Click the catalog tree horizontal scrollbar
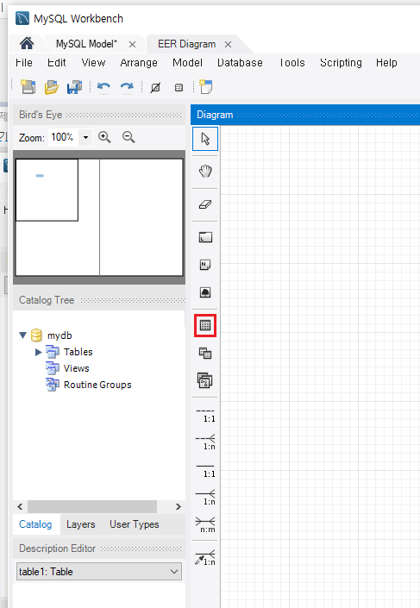 click(92, 506)
